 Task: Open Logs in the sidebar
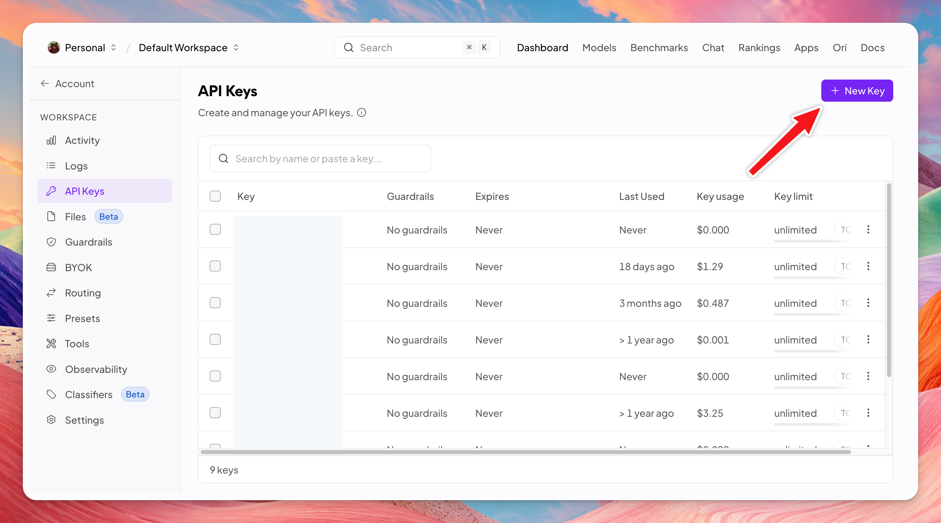pyautogui.click(x=105, y=166)
